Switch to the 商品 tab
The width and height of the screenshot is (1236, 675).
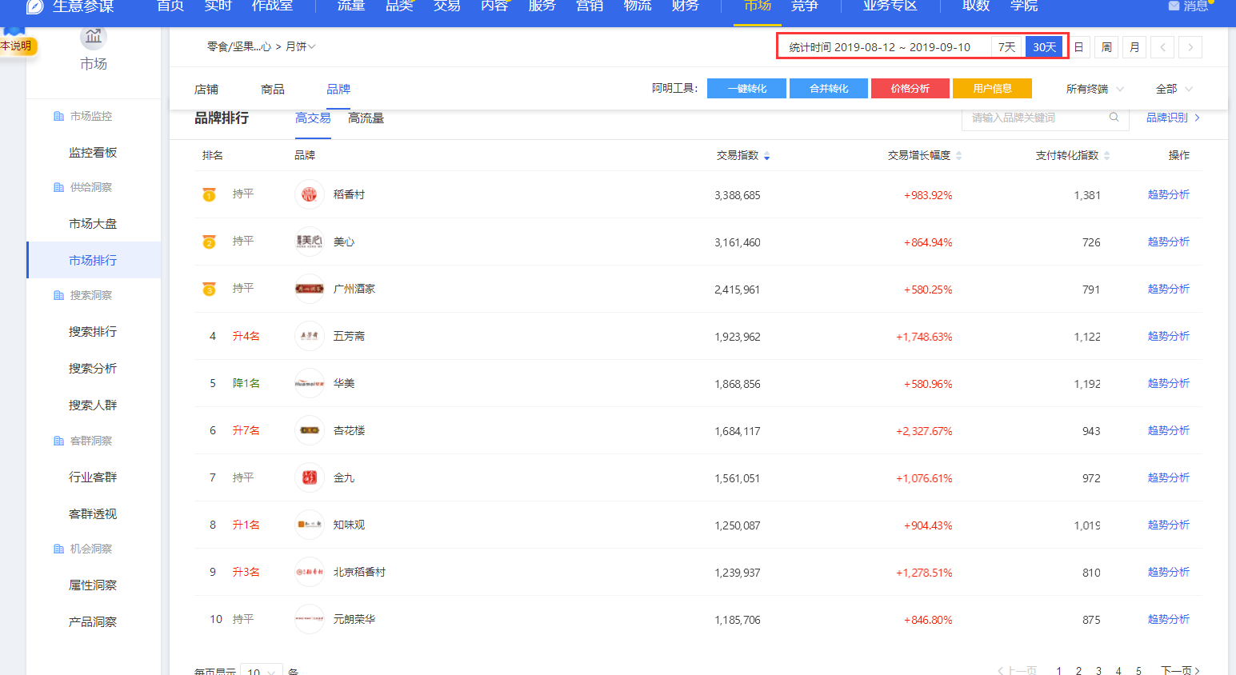click(273, 89)
